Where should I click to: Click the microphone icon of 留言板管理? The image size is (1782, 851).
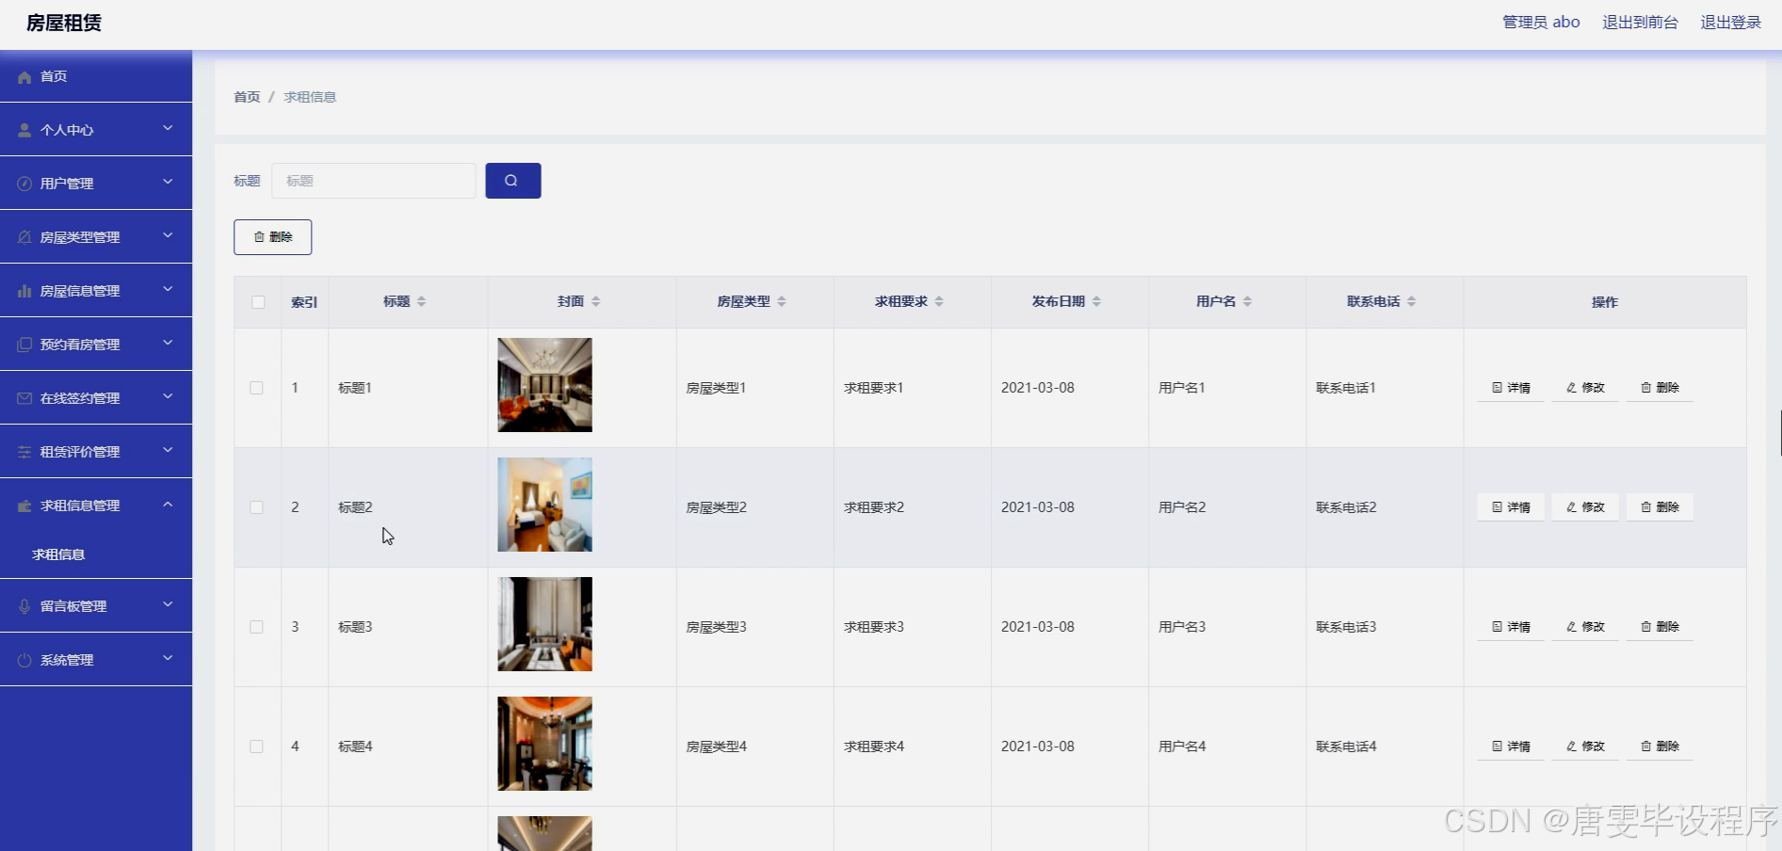pos(24,606)
